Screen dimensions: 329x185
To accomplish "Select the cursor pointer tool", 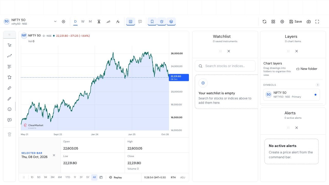I will pos(10,45).
